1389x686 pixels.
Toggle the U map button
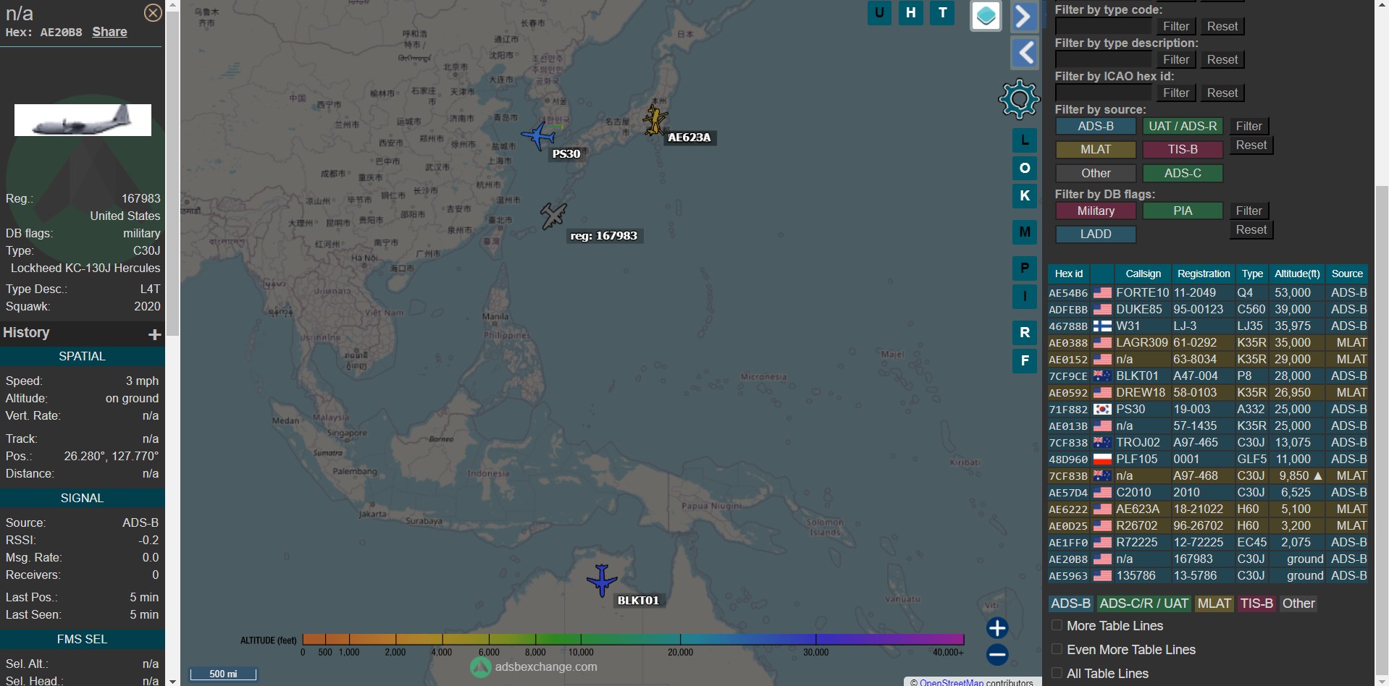(x=879, y=12)
